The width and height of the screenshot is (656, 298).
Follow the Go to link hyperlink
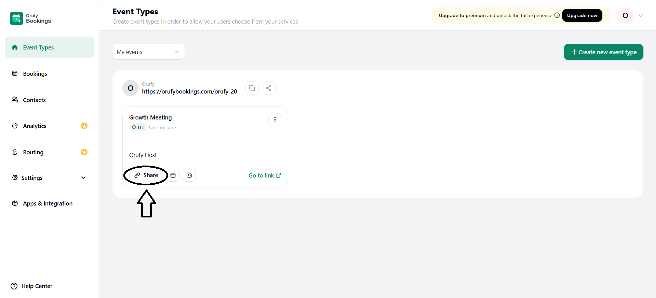264,175
